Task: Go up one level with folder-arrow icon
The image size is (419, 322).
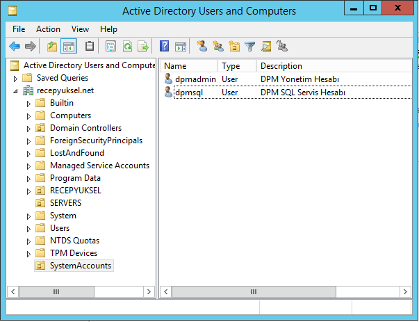Action: 52,47
